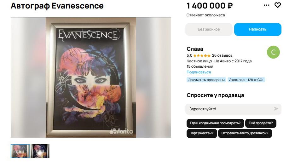The height and width of the screenshot is (166, 295).
Task: Select Отправите Авито Доставкой? quick reply
Action: 245,133
